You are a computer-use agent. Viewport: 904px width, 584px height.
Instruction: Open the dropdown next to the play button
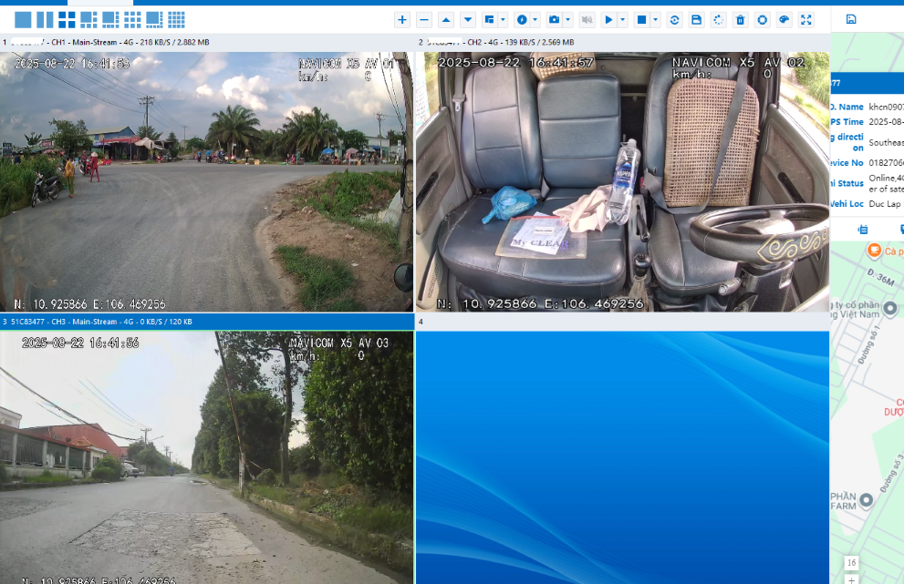pyautogui.click(x=623, y=20)
